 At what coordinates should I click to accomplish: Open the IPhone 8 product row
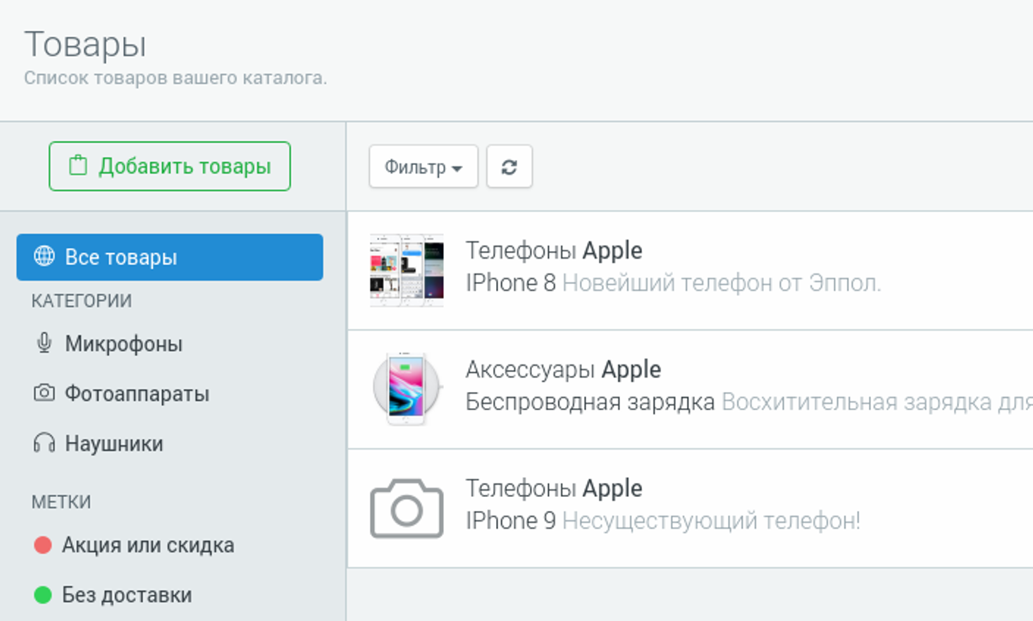click(x=691, y=271)
